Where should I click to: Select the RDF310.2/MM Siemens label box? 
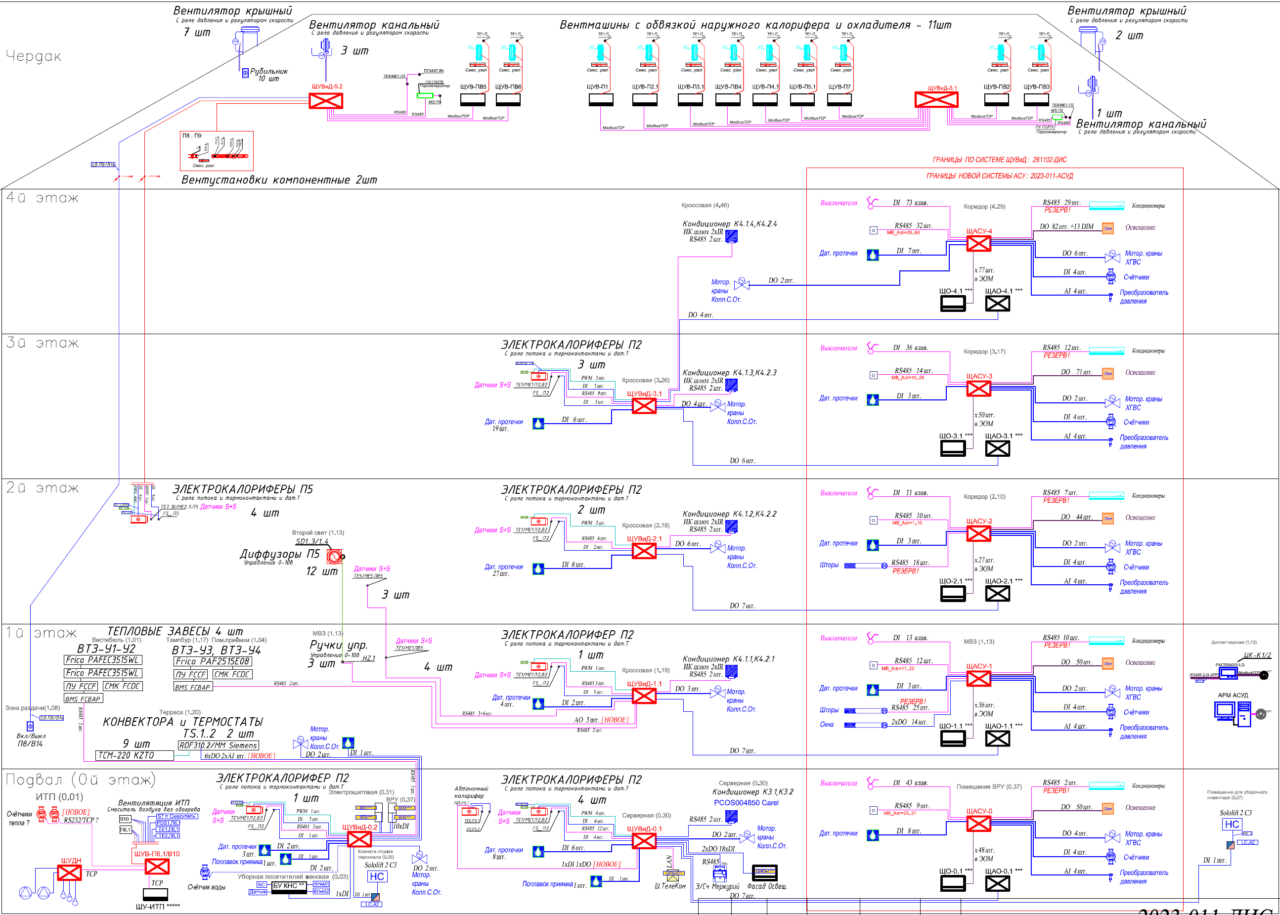218,745
